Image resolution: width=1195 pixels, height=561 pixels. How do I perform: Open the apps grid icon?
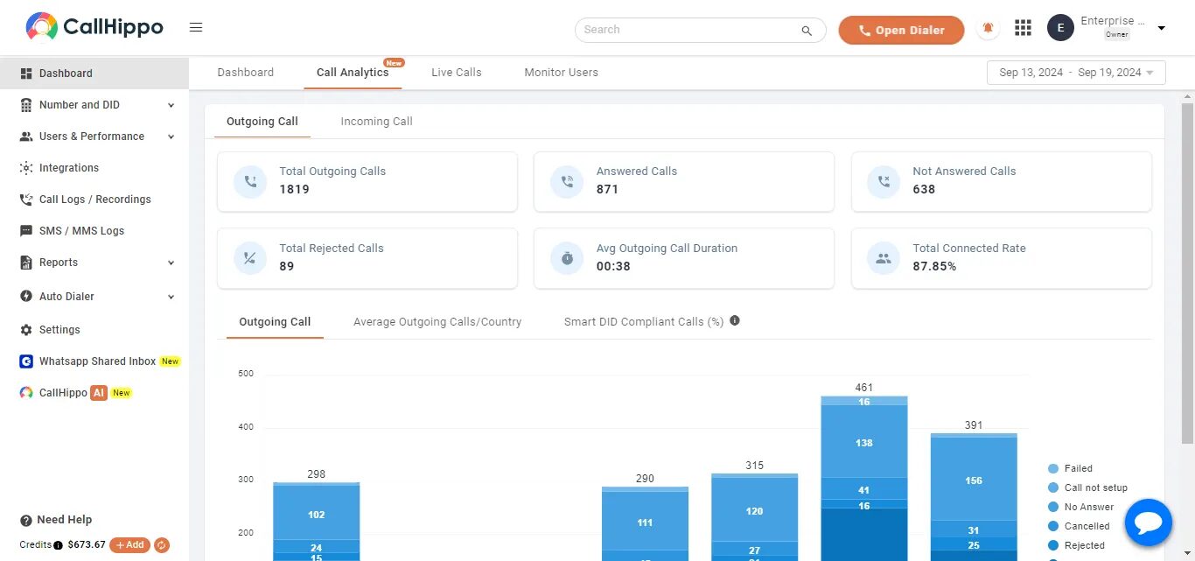coord(1023,29)
